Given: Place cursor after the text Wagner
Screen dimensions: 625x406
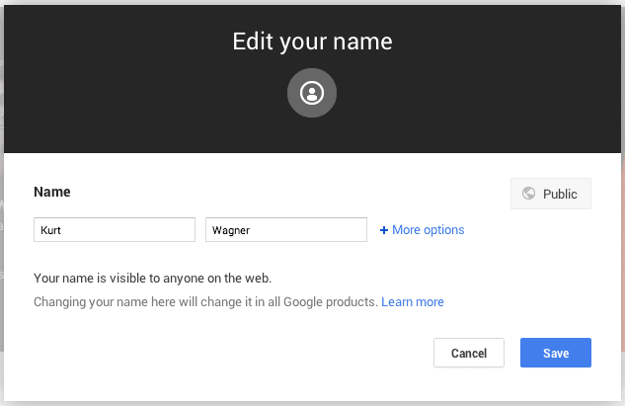Looking at the screenshot, I should click(x=251, y=230).
